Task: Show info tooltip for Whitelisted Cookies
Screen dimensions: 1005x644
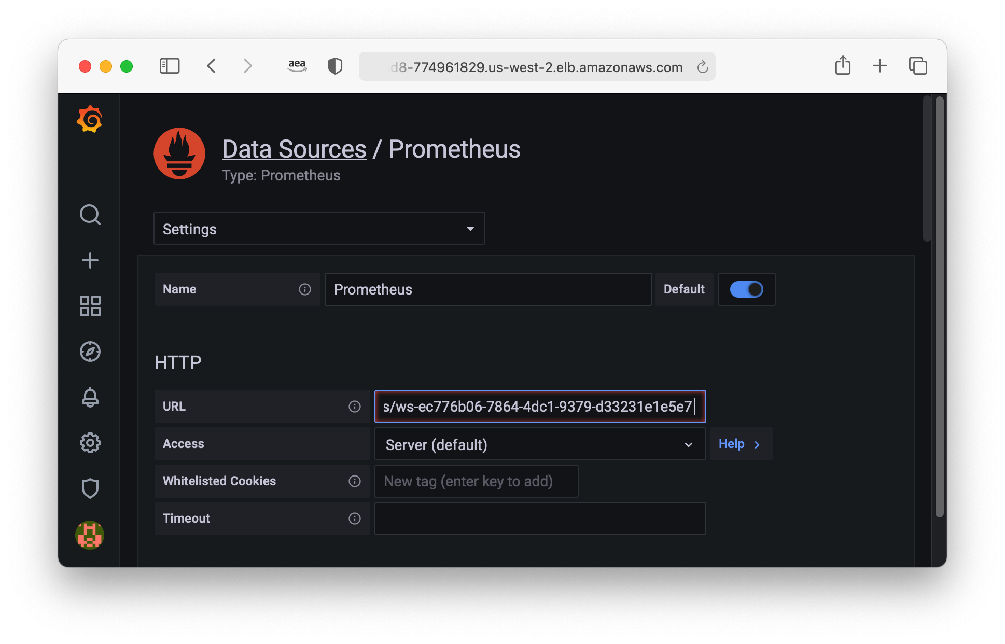Action: (x=355, y=481)
